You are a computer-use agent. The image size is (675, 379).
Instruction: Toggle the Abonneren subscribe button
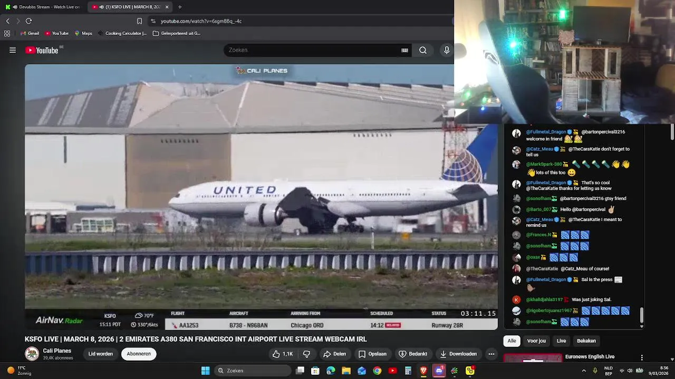click(139, 354)
